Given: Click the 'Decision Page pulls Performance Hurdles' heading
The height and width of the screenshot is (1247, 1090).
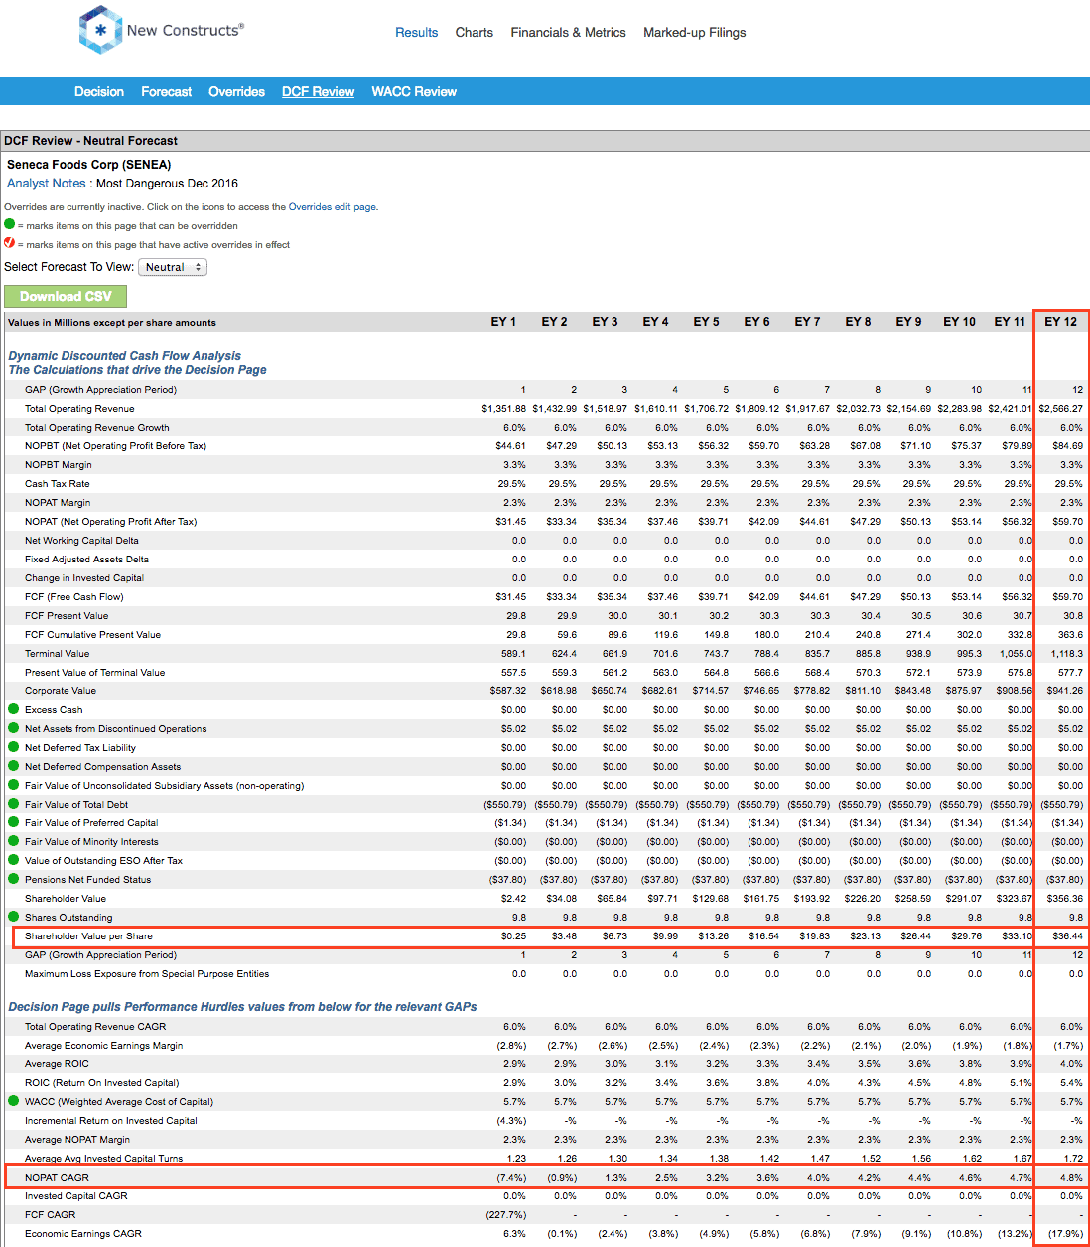Looking at the screenshot, I should (242, 1007).
